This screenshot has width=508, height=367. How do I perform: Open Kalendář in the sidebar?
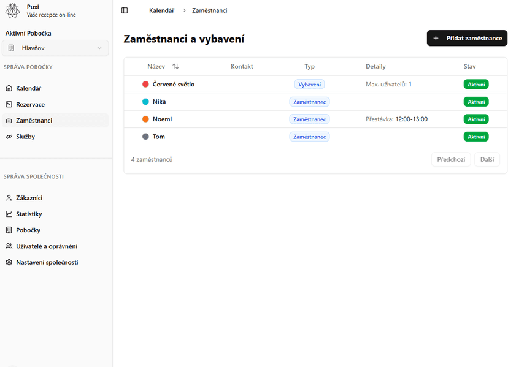tap(55, 88)
